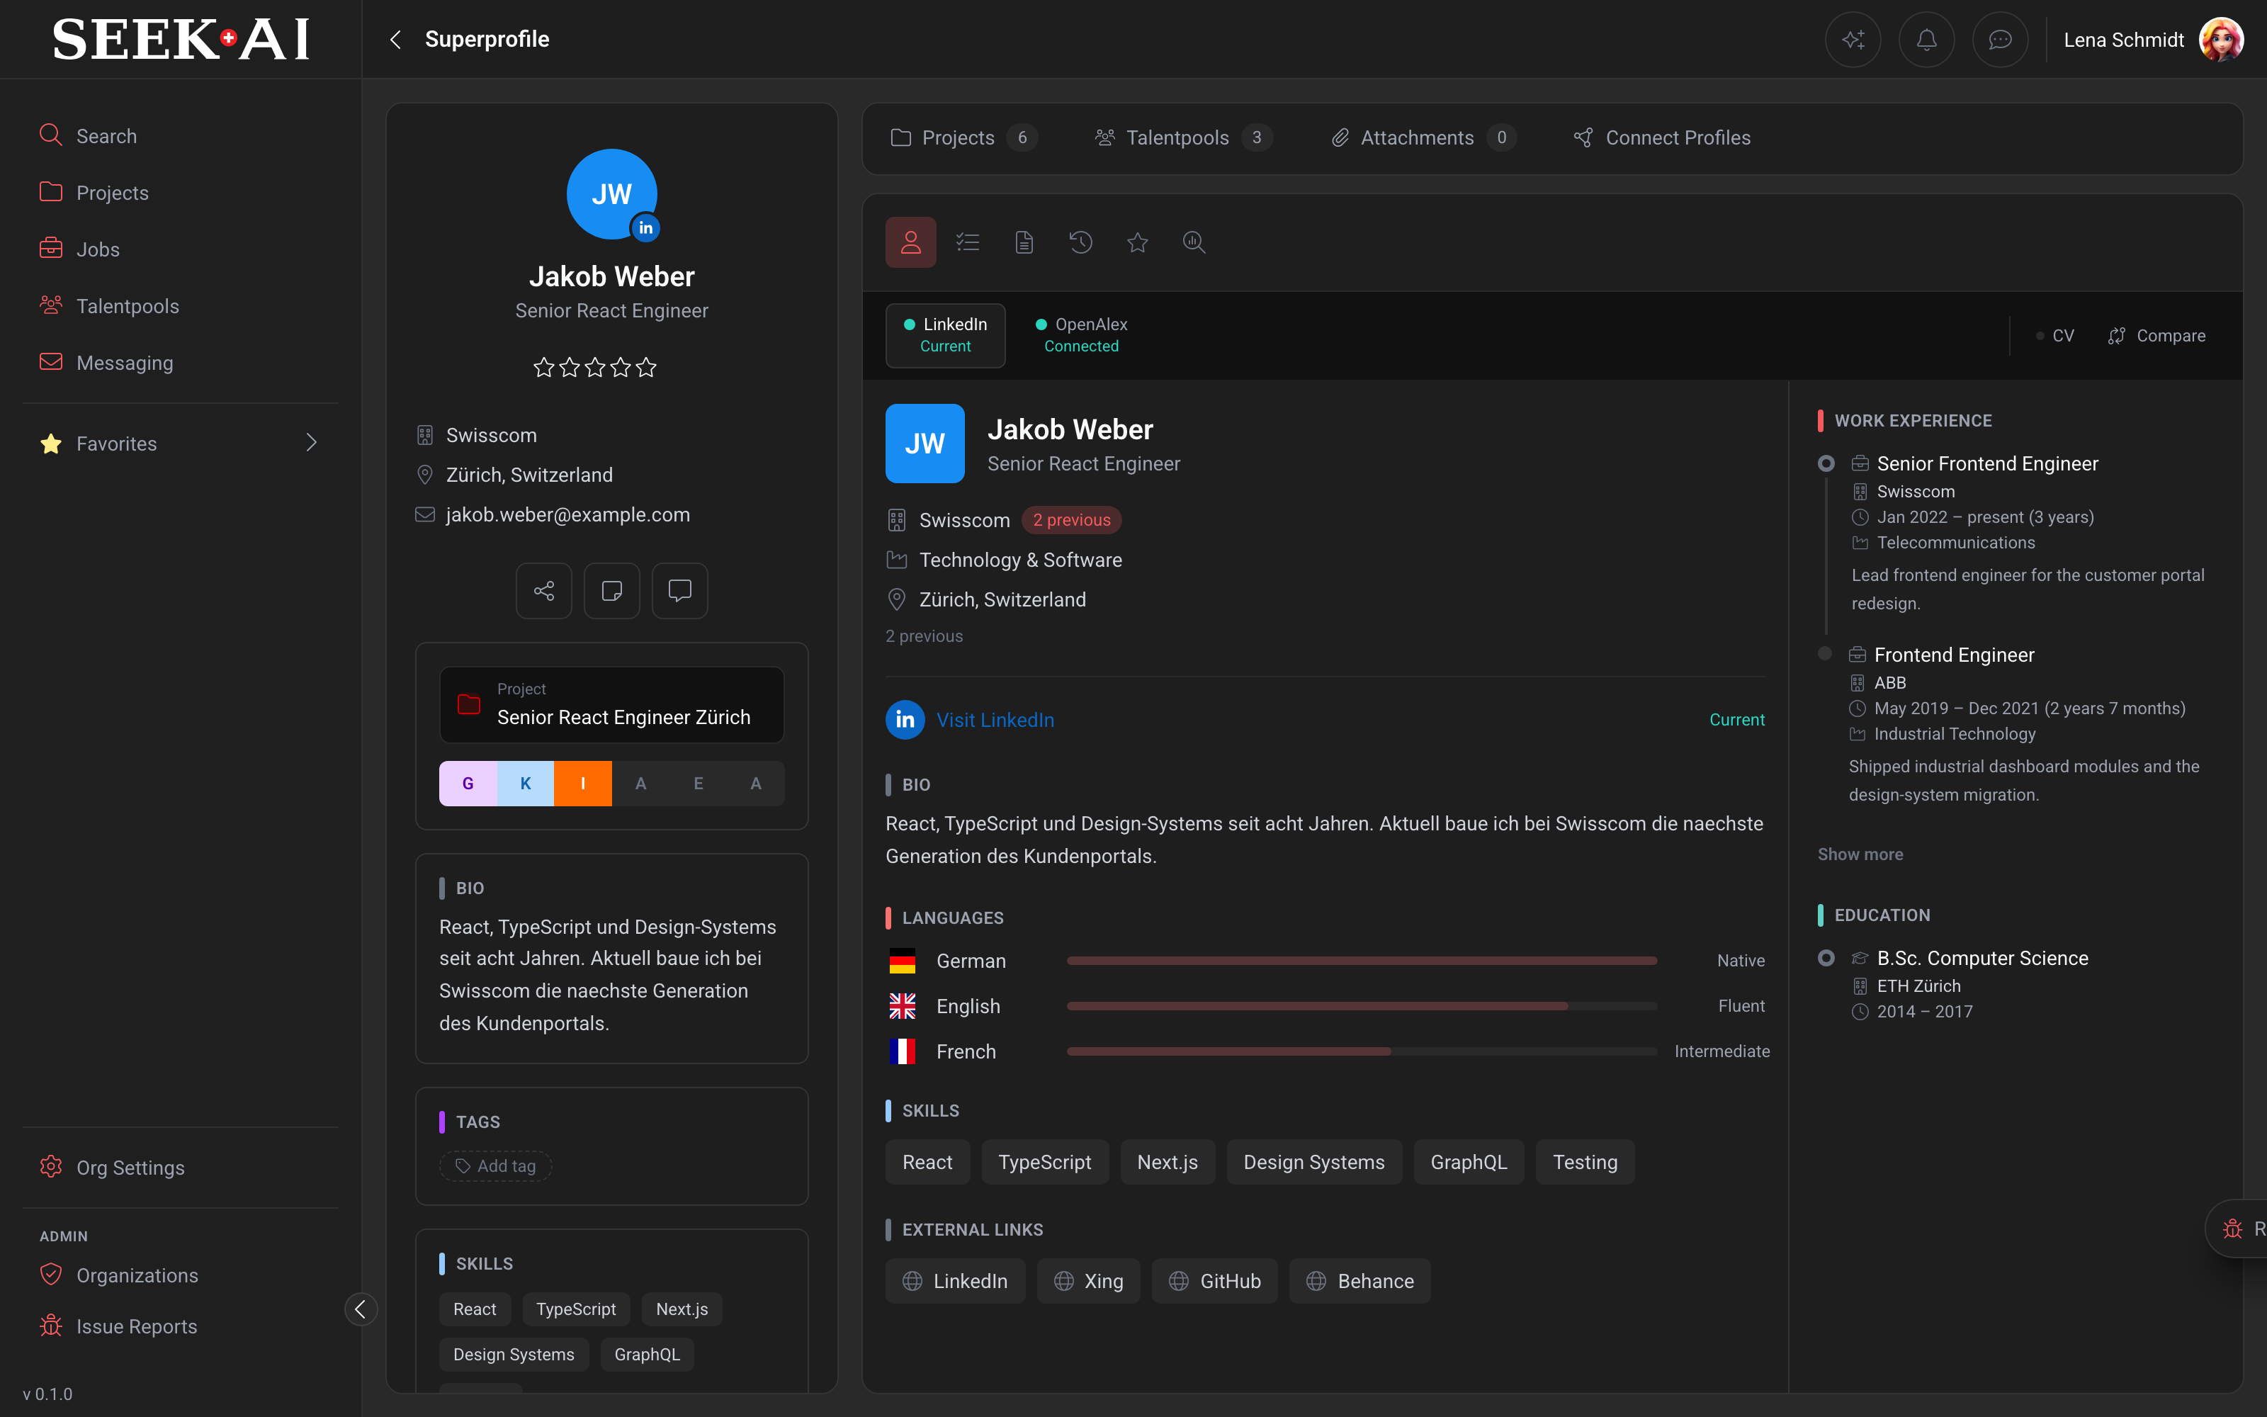Screen dimensions: 2267x1417
Task: Click the Compare button
Action: click(x=2156, y=336)
